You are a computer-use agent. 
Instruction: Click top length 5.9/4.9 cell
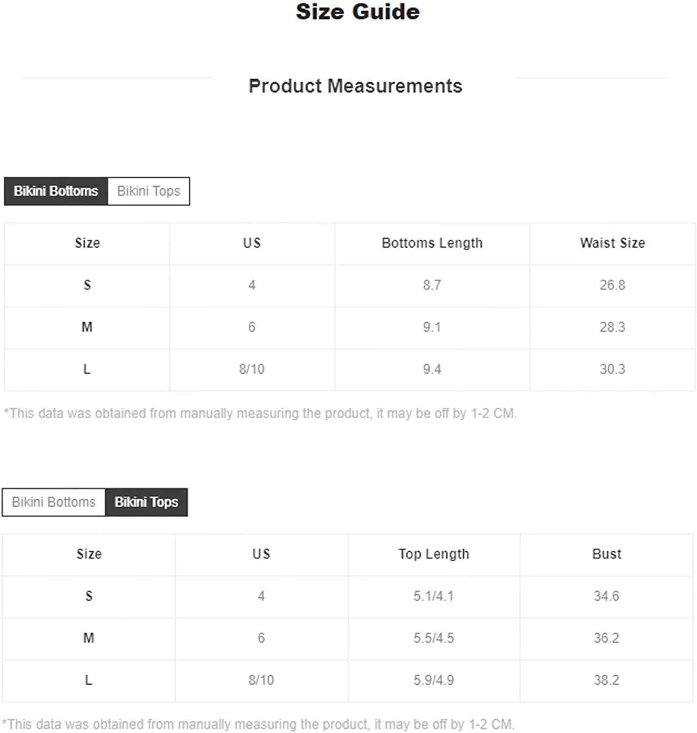434,680
